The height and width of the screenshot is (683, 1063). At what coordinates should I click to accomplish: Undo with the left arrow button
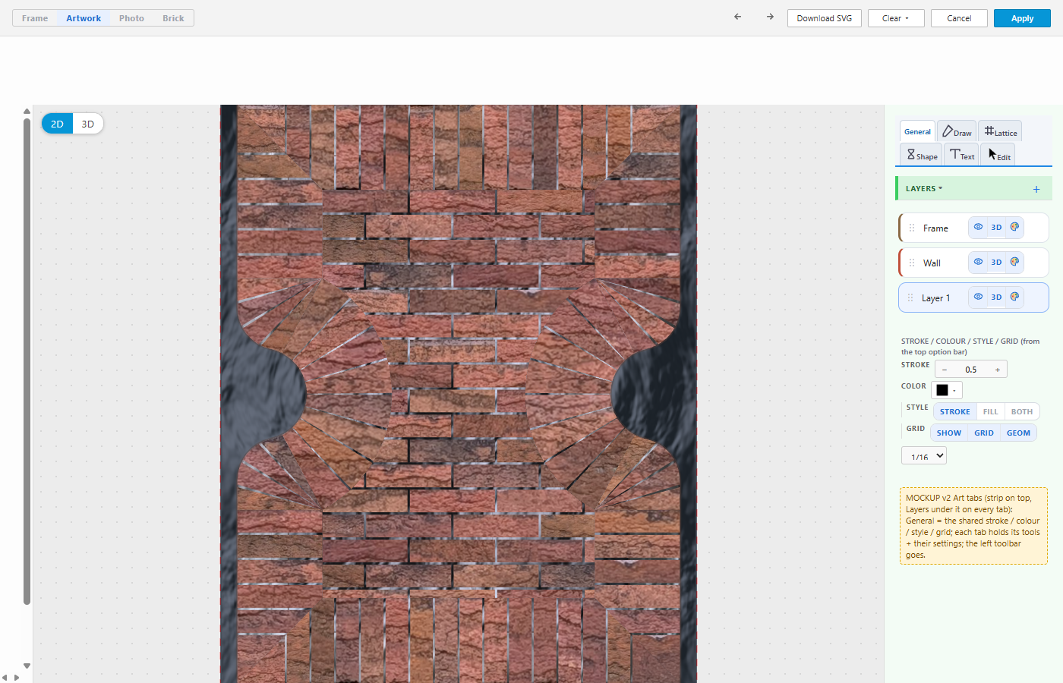(x=737, y=17)
